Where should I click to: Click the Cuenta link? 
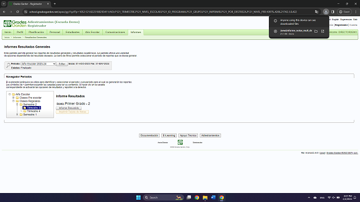point(353,25)
